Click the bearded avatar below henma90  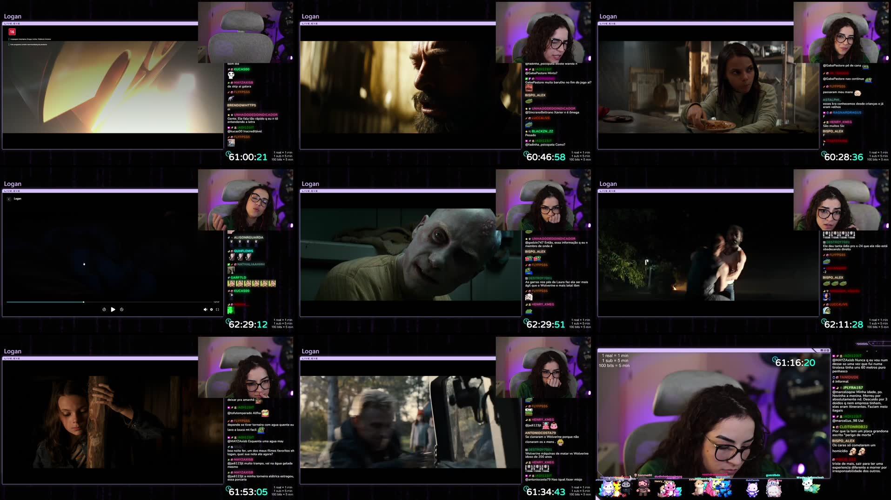643,487
